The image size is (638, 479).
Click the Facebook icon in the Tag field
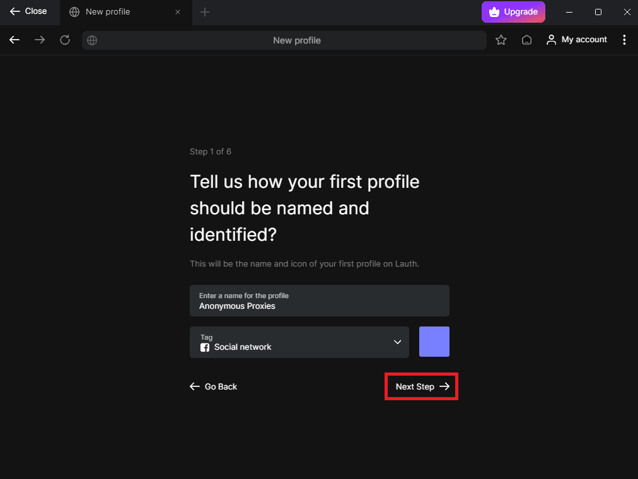pos(204,347)
